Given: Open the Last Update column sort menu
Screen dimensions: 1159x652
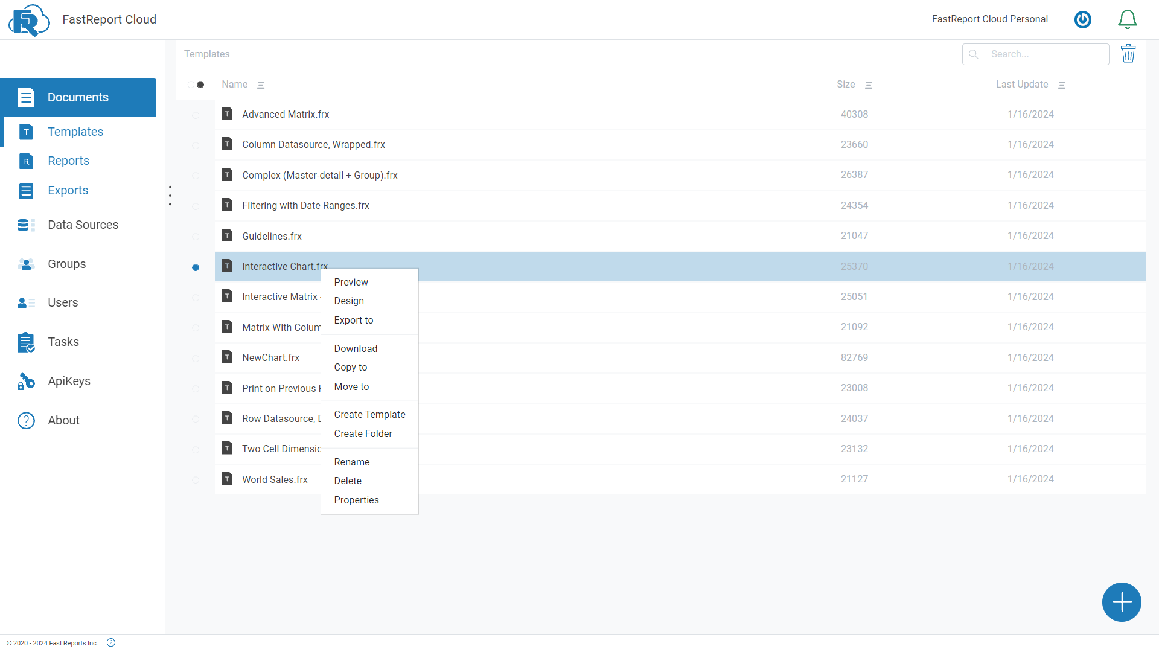Looking at the screenshot, I should [1062, 85].
